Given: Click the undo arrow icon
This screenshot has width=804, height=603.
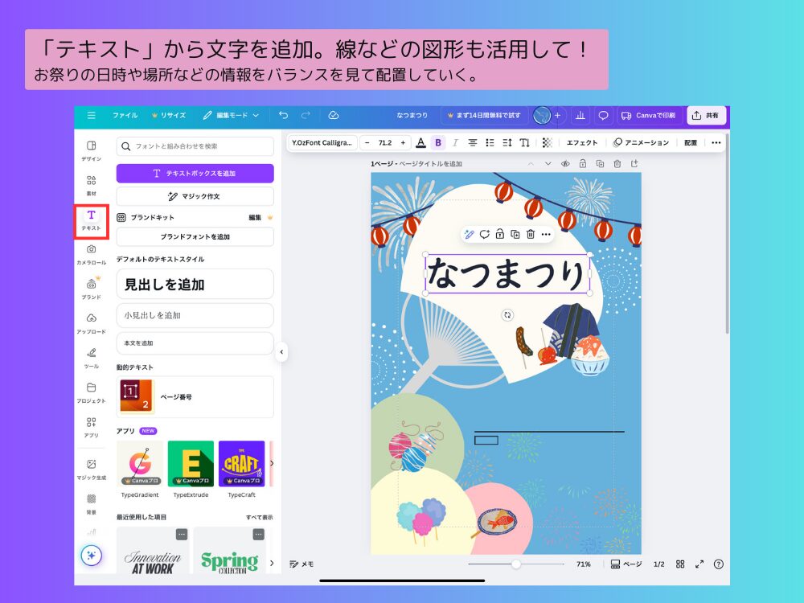Looking at the screenshot, I should point(284,115).
